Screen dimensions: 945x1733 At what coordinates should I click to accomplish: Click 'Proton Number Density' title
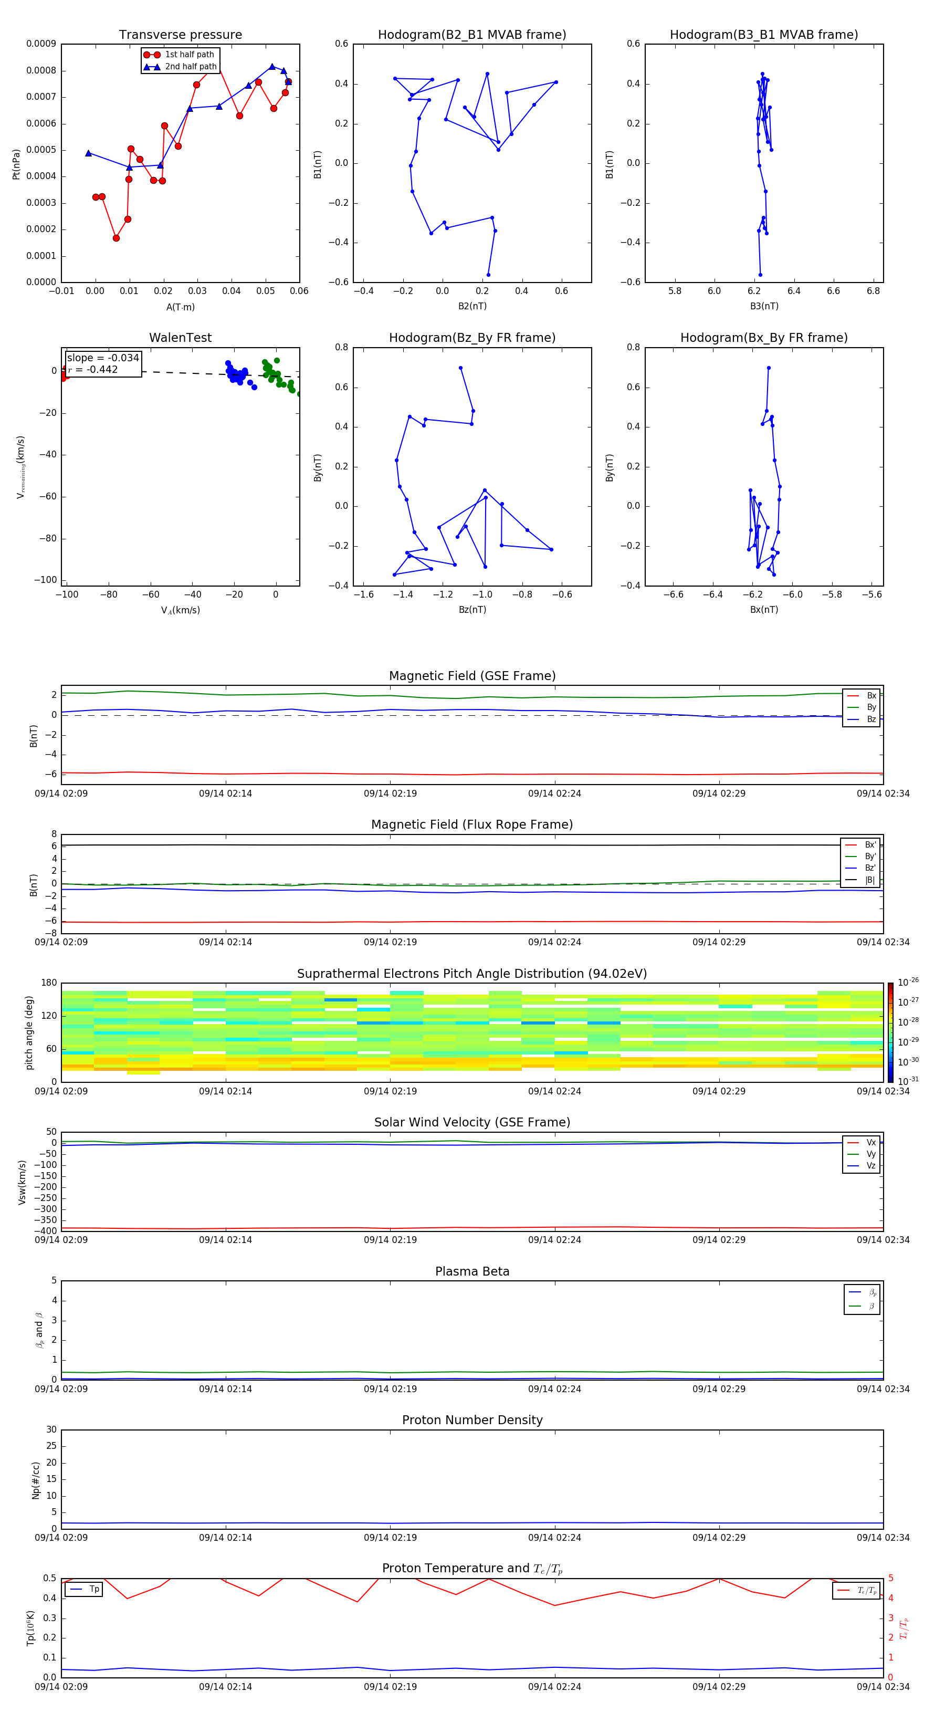(472, 1420)
